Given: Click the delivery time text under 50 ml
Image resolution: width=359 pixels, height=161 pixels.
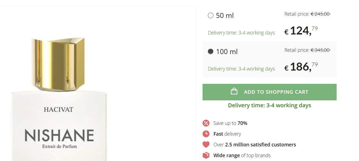Looking at the screenshot, I should (241, 33).
